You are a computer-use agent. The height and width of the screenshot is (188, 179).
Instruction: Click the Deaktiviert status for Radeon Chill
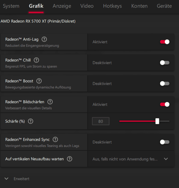pos(102,63)
